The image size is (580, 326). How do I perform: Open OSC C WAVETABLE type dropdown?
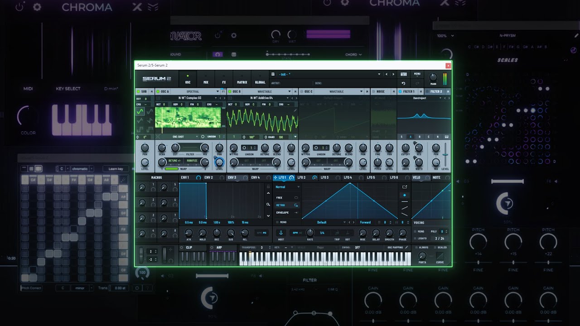click(x=338, y=91)
